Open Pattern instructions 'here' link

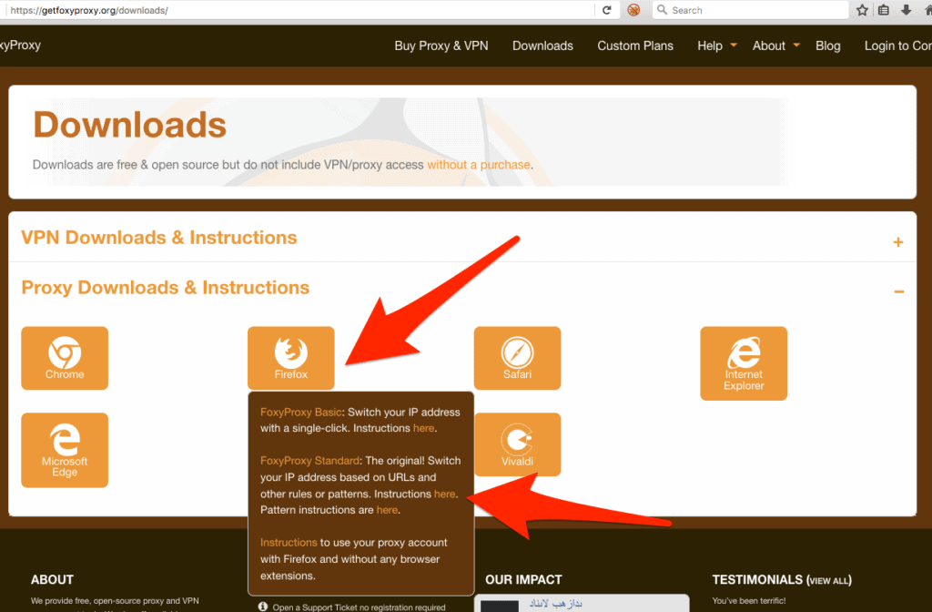point(387,510)
